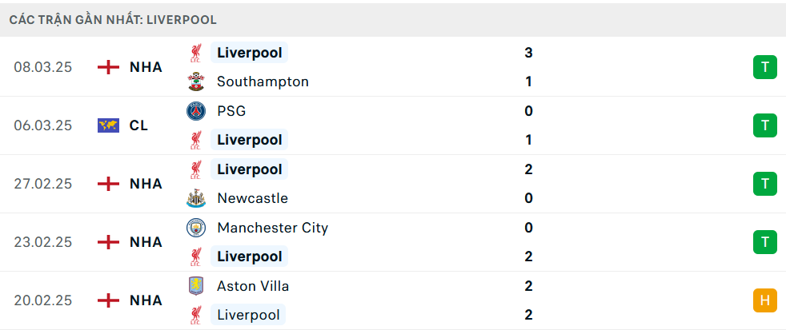Click the 'Các trận gần nhất: Liverpool' header
This screenshot has width=786, height=330.
(x=113, y=19)
